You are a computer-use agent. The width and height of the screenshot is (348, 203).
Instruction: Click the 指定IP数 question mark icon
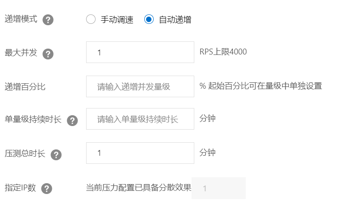pos(46,189)
